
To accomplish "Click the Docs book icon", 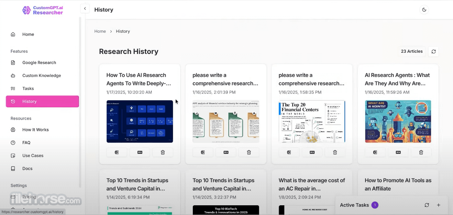I will [13, 168].
